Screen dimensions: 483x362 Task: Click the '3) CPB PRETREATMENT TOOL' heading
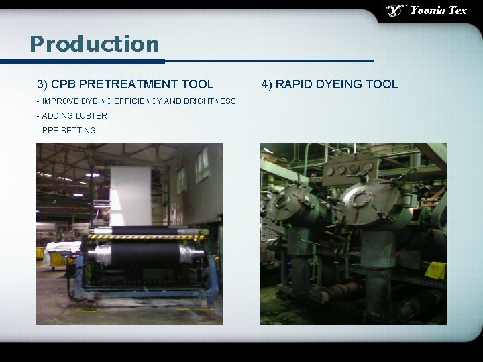125,84
